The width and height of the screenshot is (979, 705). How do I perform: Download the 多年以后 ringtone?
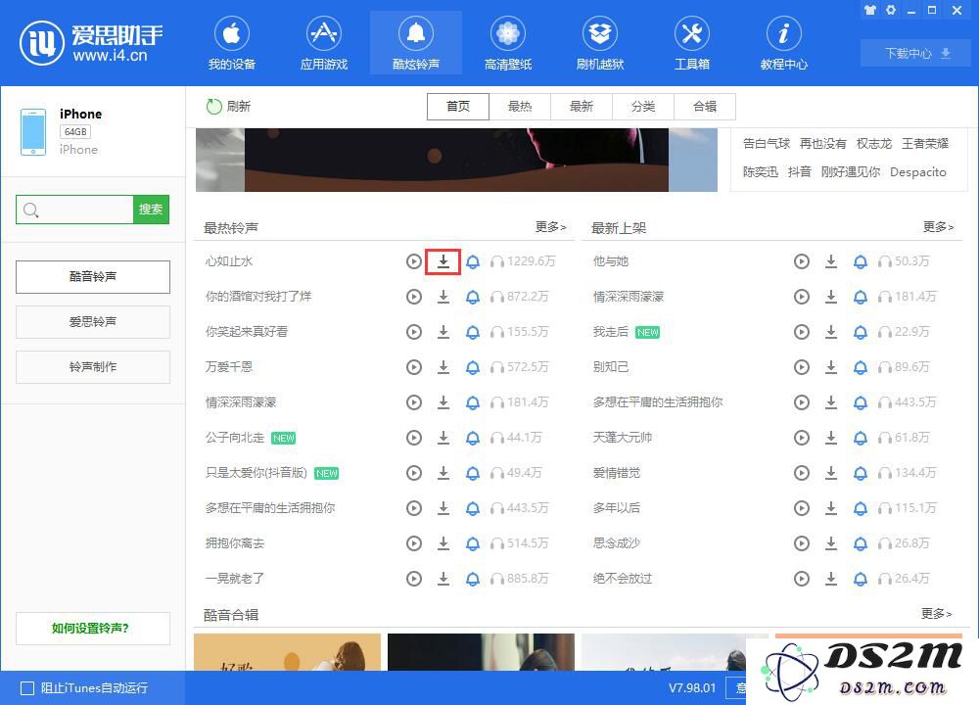[x=831, y=508]
